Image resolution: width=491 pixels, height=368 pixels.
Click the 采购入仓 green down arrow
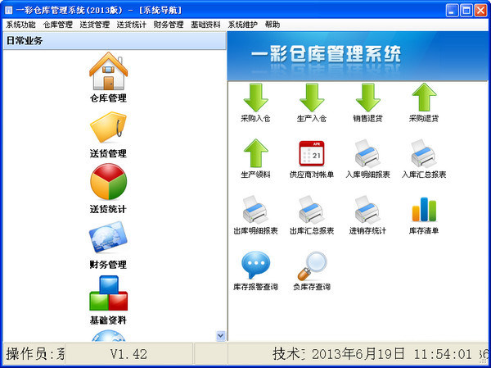pos(256,98)
